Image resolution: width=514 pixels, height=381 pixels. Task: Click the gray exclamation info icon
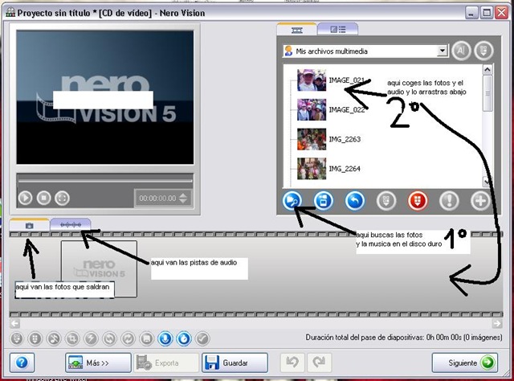pos(449,200)
